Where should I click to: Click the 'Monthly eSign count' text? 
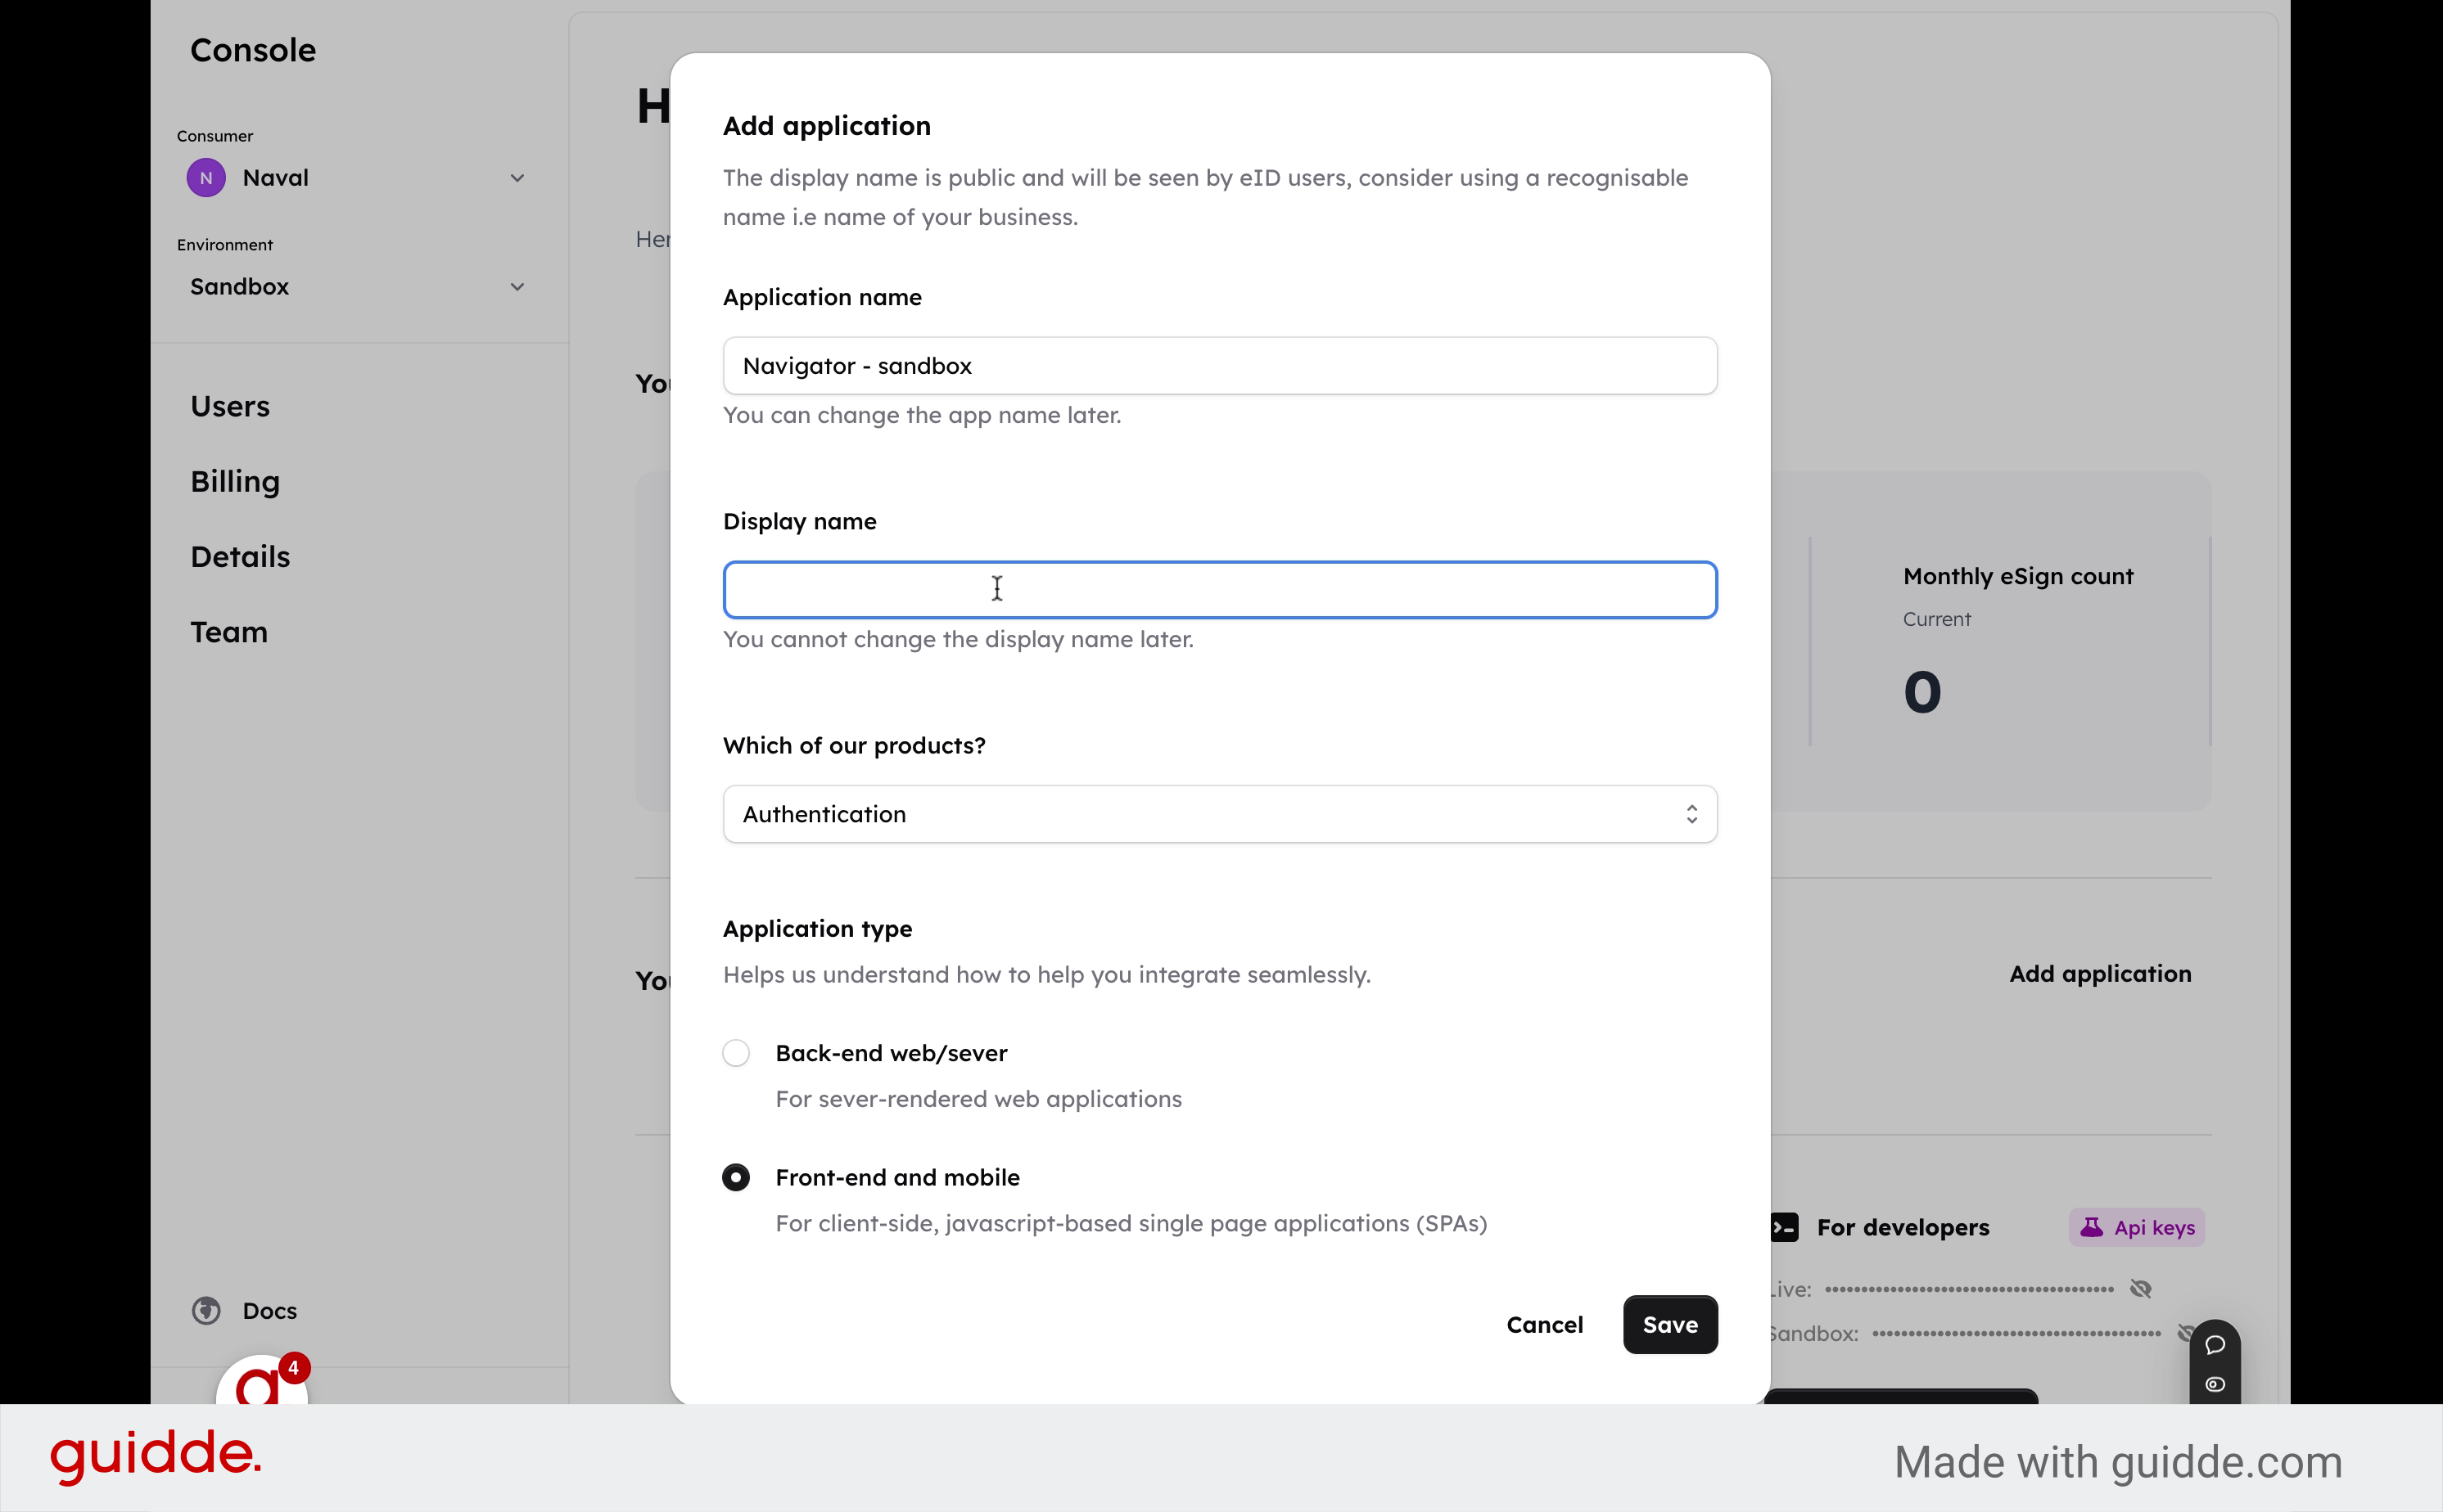click(2018, 576)
